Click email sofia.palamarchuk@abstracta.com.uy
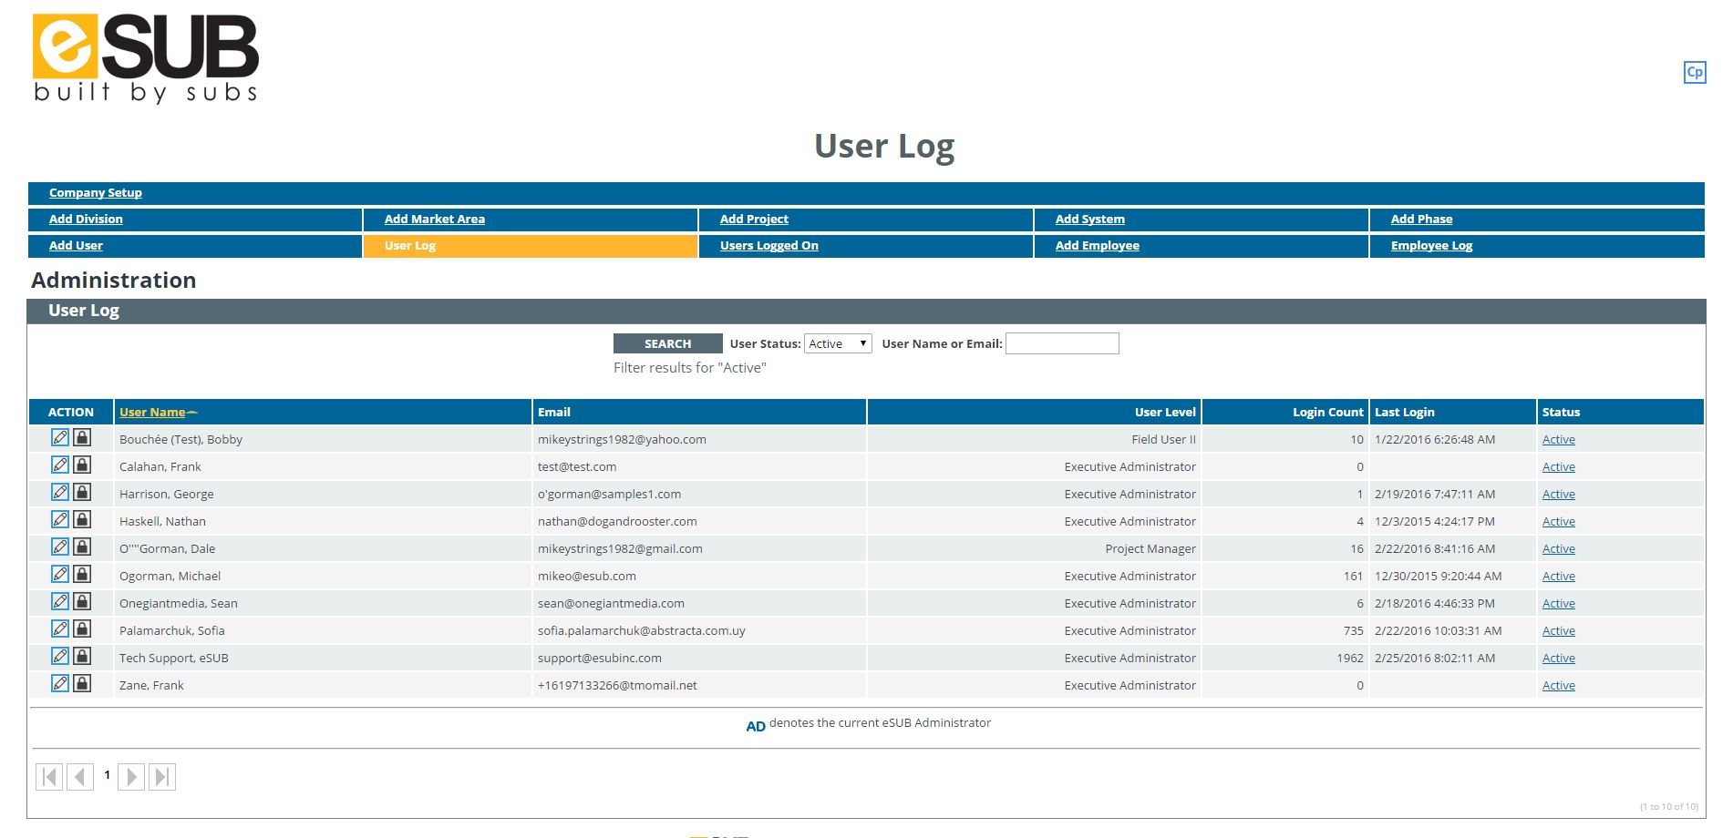This screenshot has width=1733, height=838. [642, 630]
